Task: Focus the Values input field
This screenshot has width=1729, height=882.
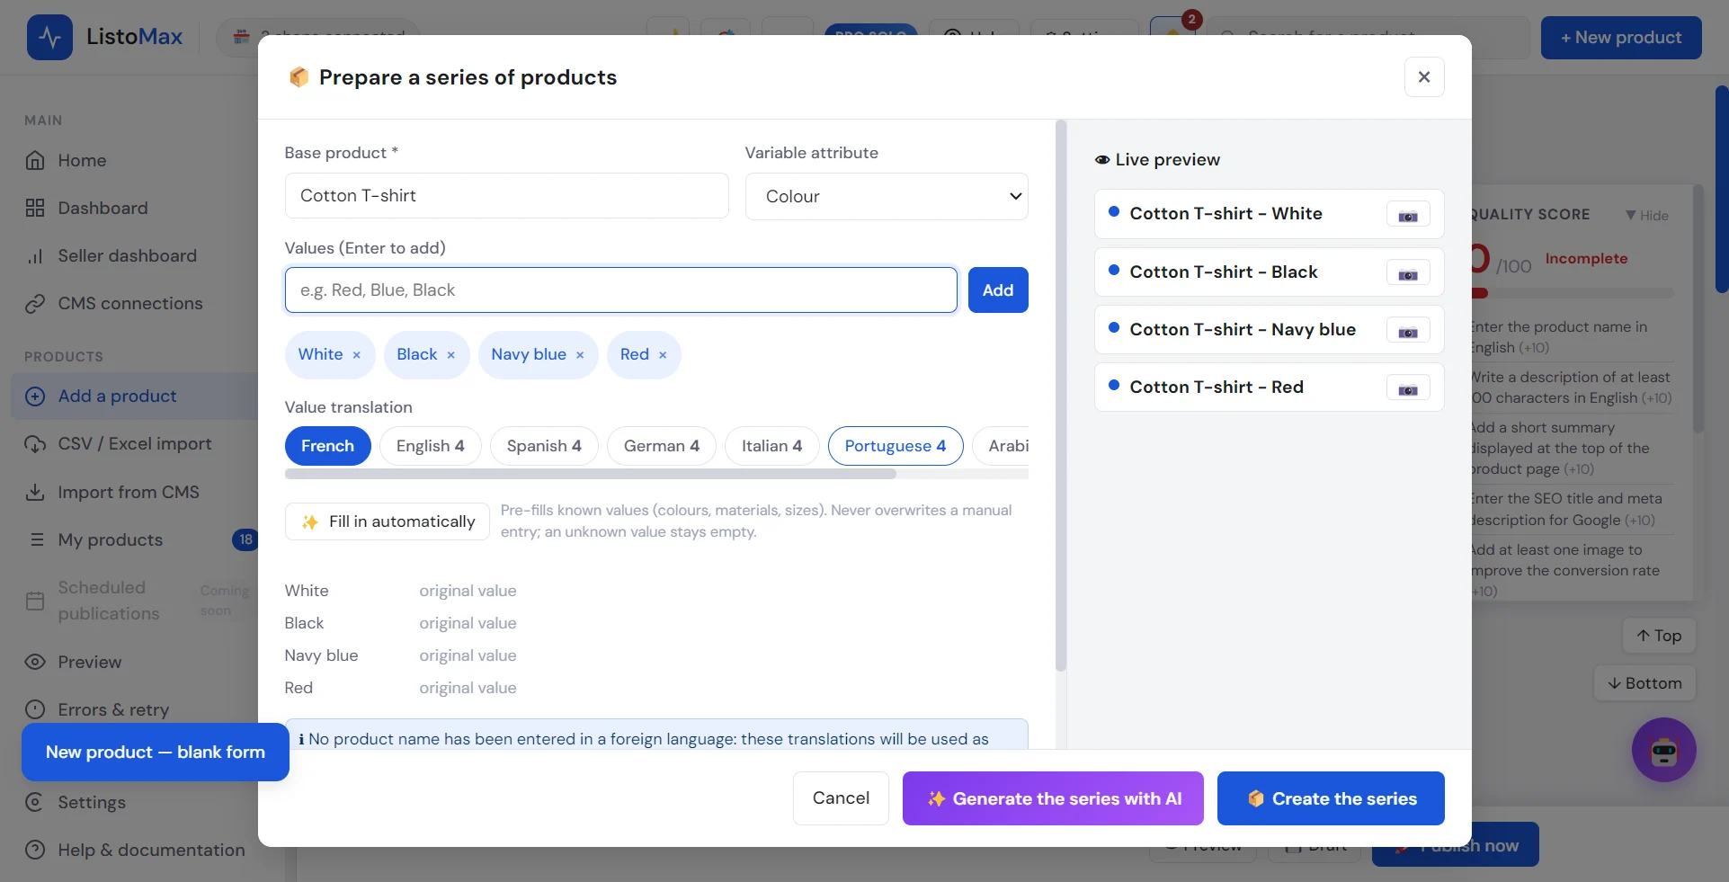Action: [x=621, y=290]
